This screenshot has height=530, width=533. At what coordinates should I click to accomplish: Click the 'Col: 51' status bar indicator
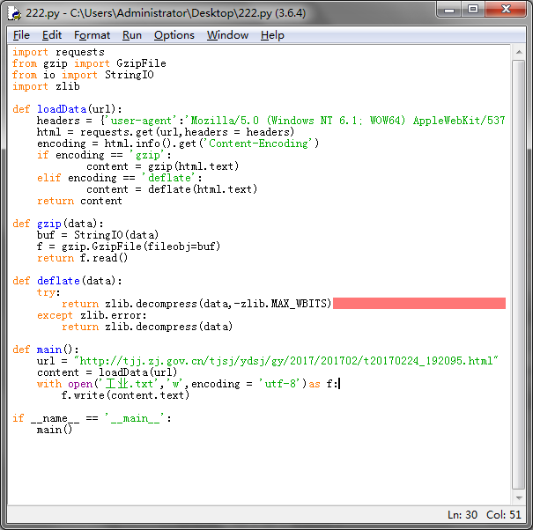505,514
